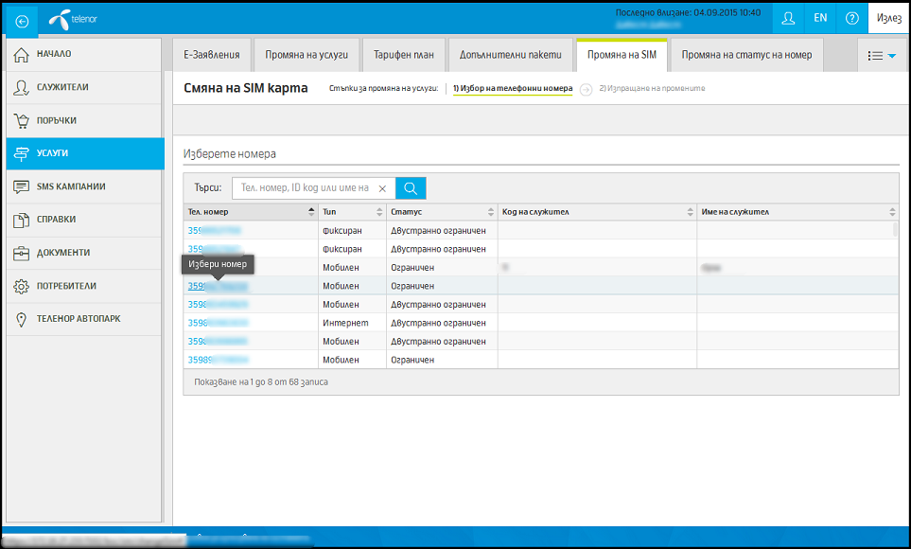Switch to the Тарифен план tab
Image resolution: width=911 pixels, height=549 pixels.
[x=403, y=55]
